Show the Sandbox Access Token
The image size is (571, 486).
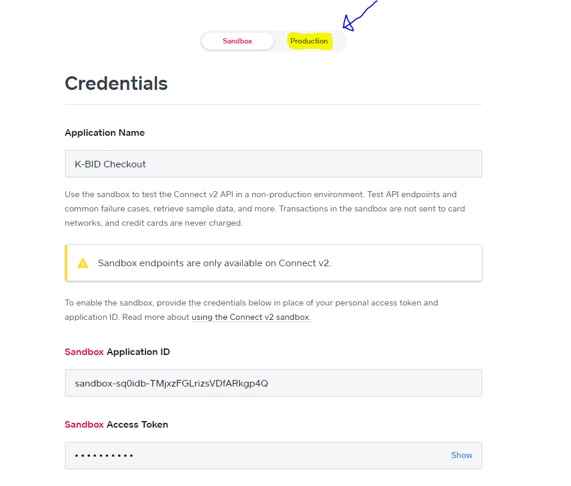(x=461, y=455)
